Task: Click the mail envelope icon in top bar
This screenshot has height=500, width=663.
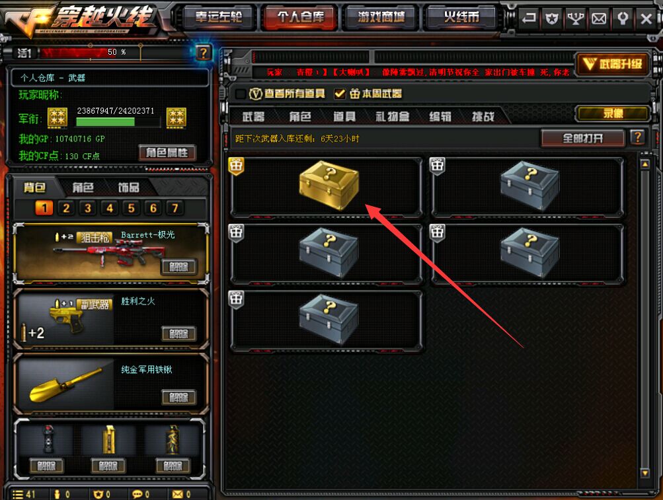Action: 599,18
